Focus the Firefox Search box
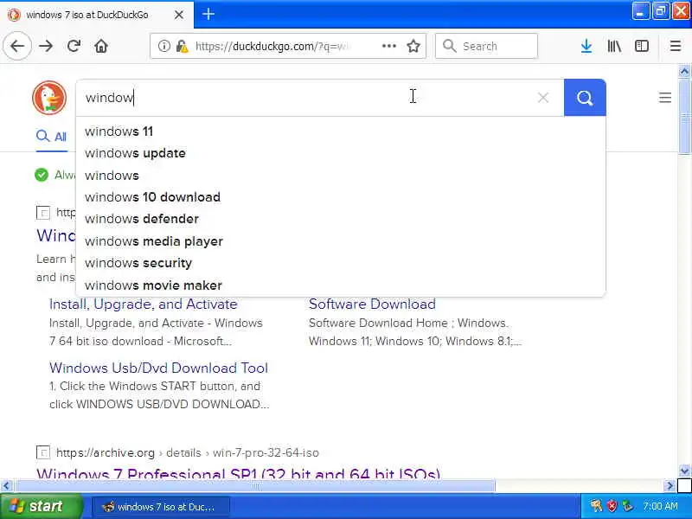 coord(486,46)
